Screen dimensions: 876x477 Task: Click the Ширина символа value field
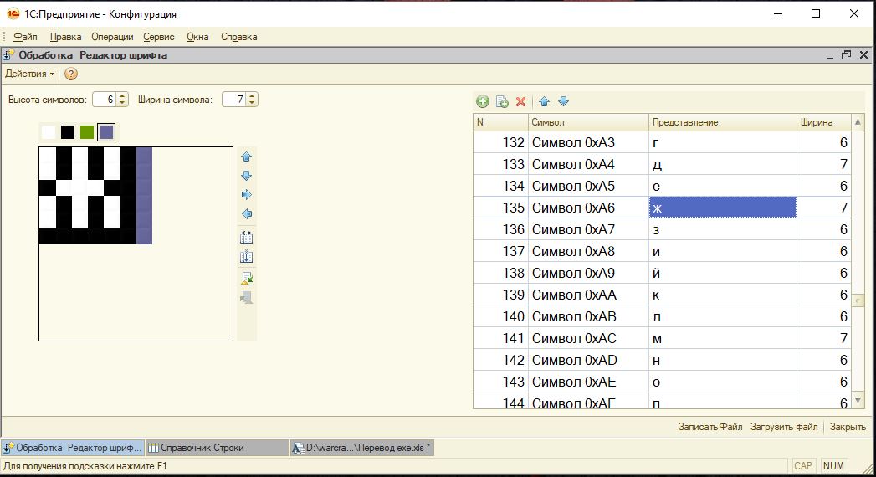pyautogui.click(x=234, y=100)
